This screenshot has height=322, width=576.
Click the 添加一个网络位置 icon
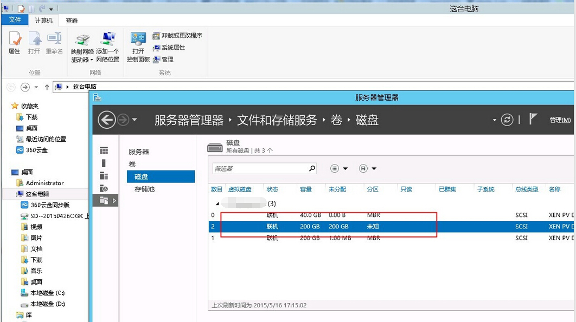click(109, 40)
